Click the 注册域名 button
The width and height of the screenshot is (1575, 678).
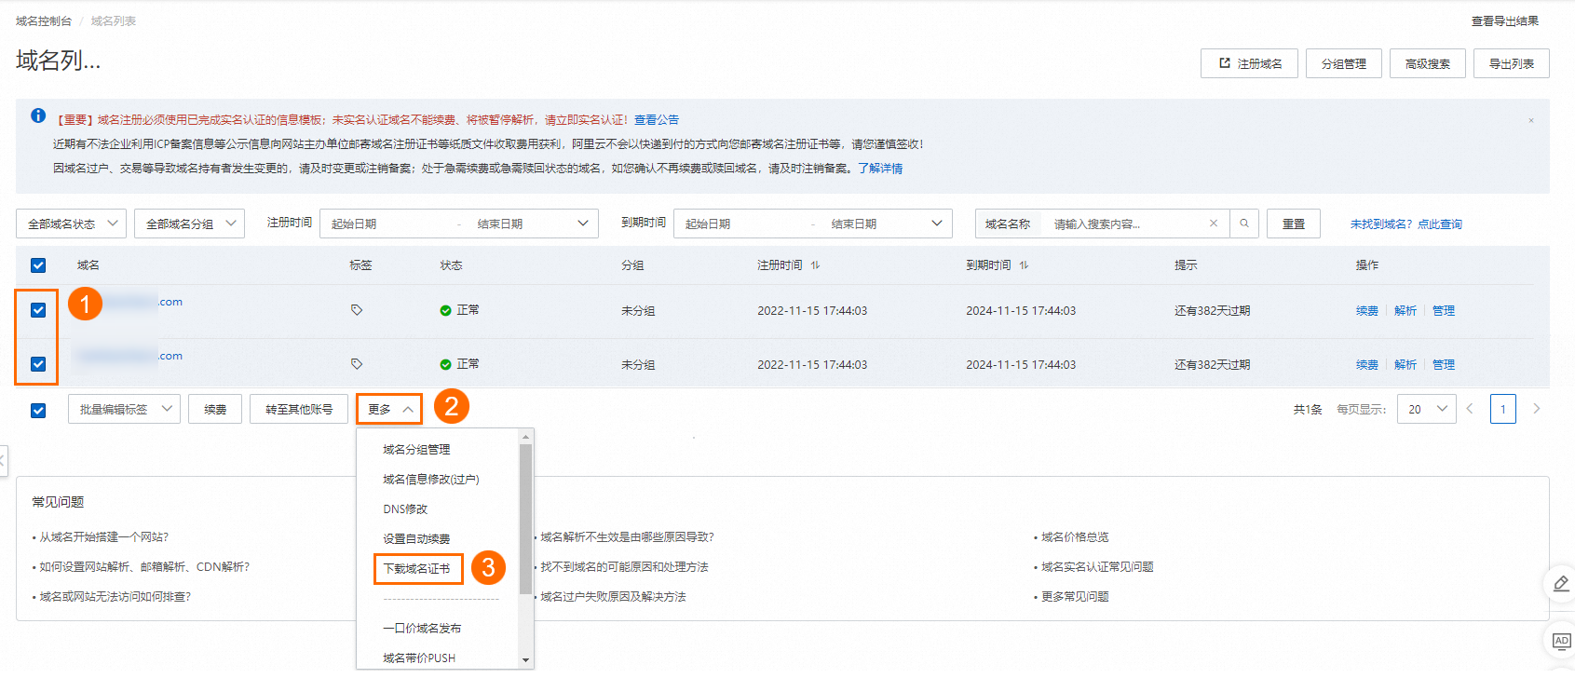click(1249, 63)
